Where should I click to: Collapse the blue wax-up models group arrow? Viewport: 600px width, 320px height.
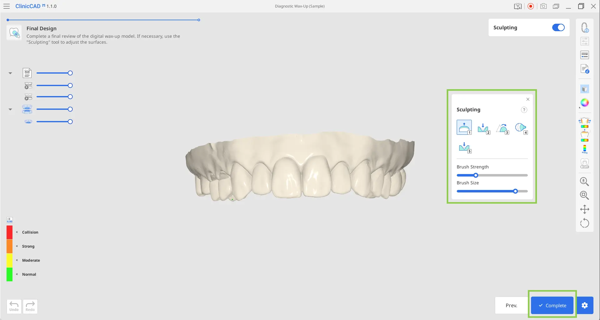[x=10, y=109]
